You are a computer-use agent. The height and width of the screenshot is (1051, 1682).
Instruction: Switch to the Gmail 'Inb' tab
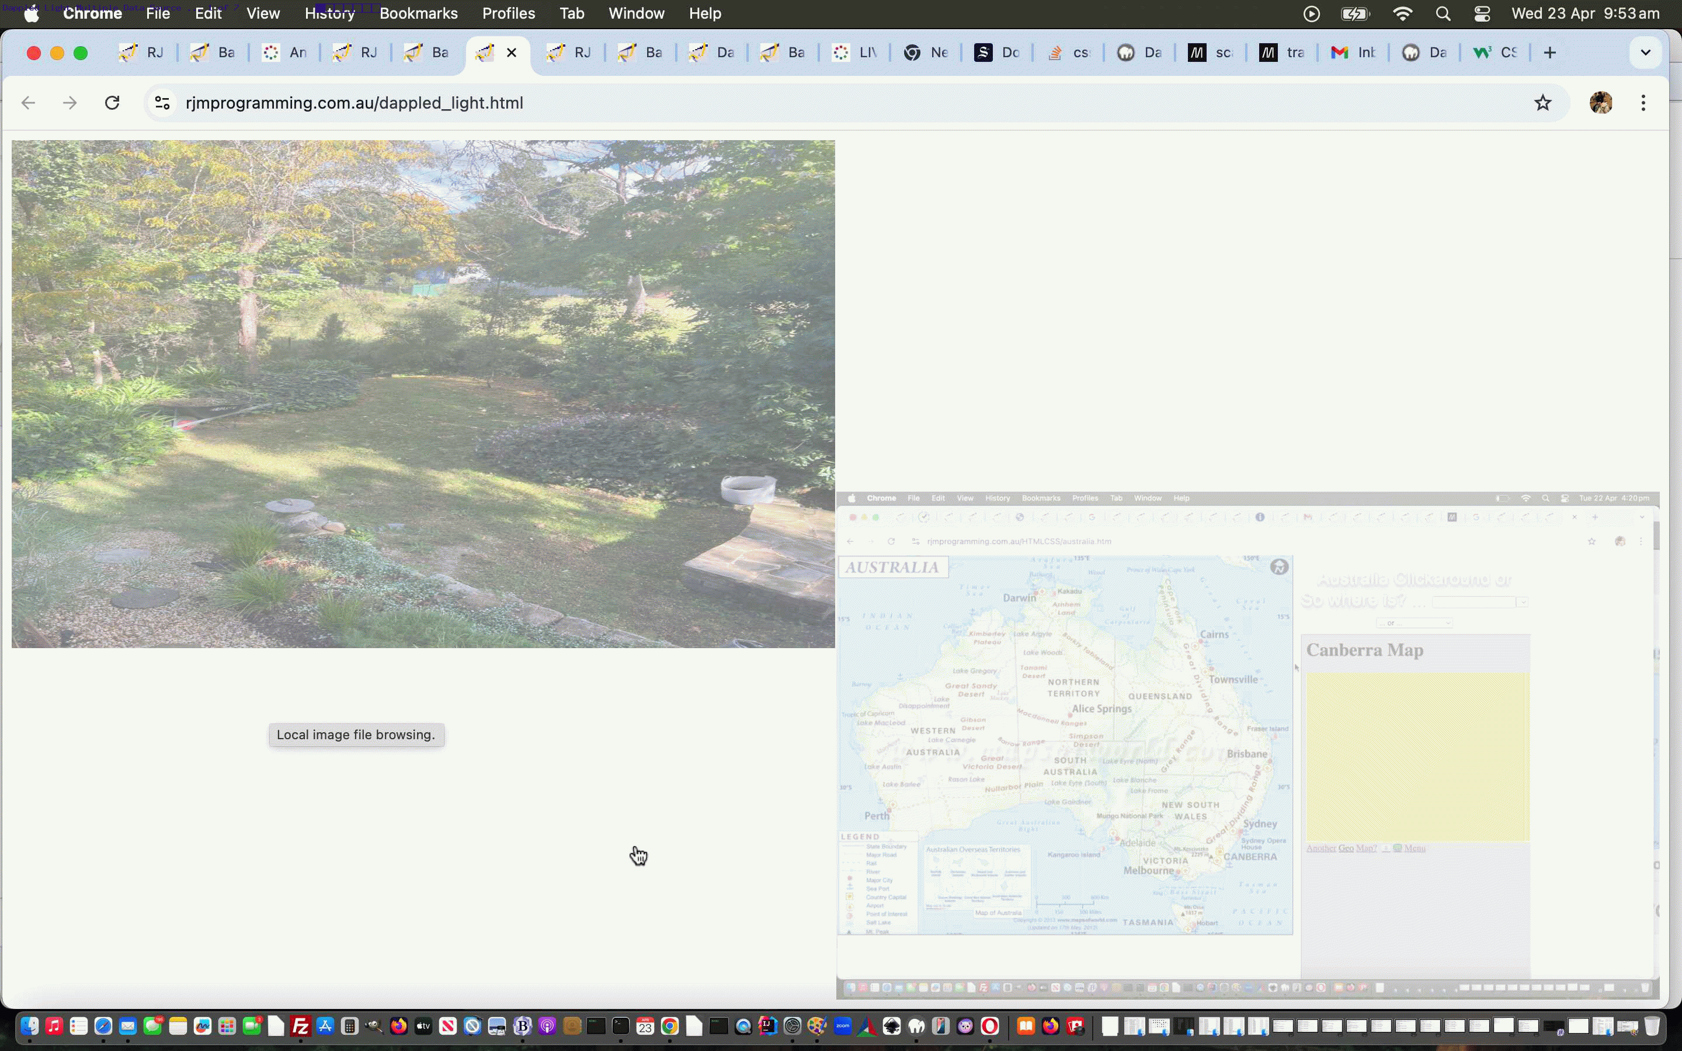pyautogui.click(x=1354, y=53)
